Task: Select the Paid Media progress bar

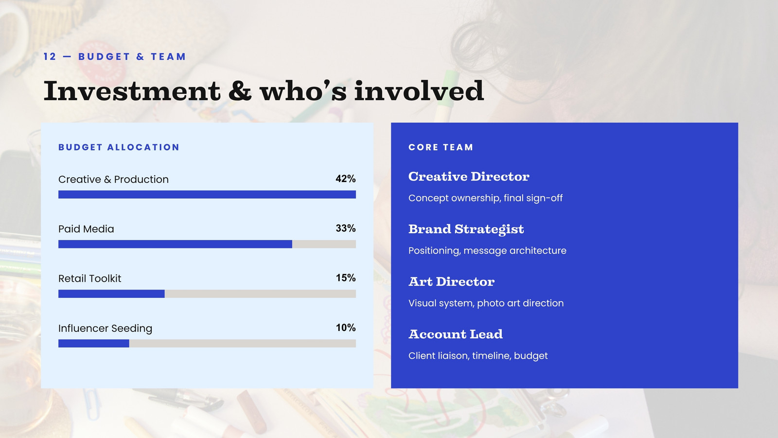Action: [207, 244]
